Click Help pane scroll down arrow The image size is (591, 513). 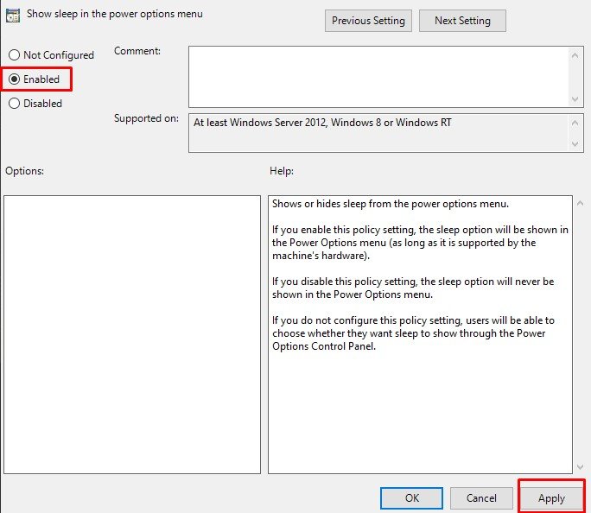click(580, 467)
